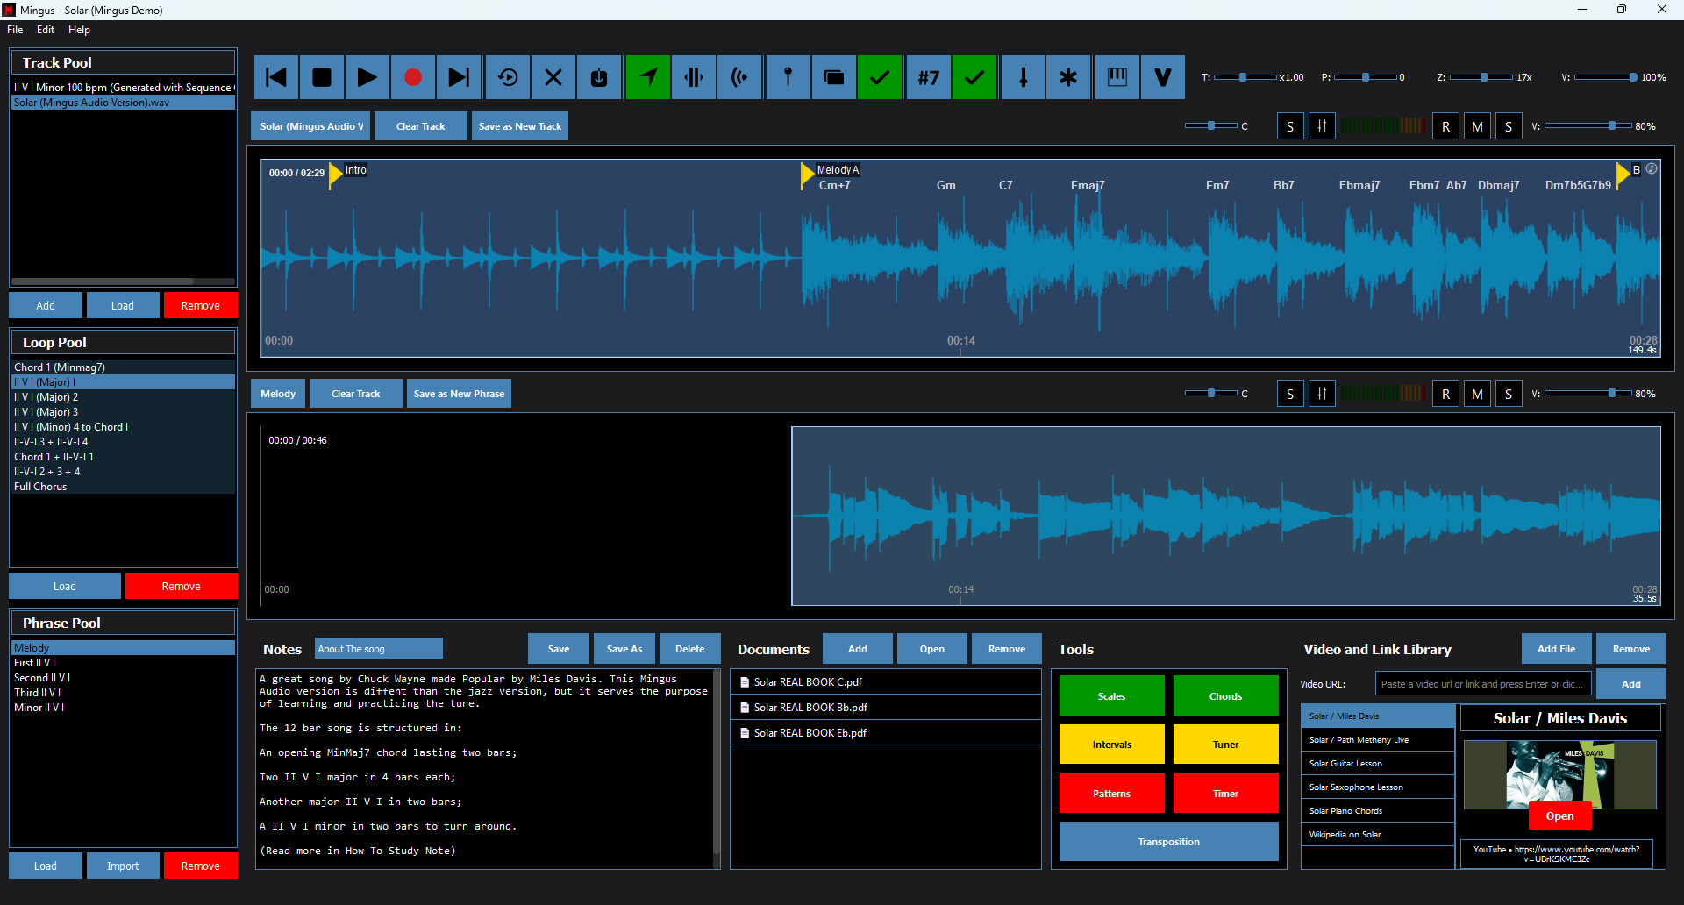Screen dimensions: 1684x905
Task: Open the Edit menu
Action: pyautogui.click(x=46, y=30)
